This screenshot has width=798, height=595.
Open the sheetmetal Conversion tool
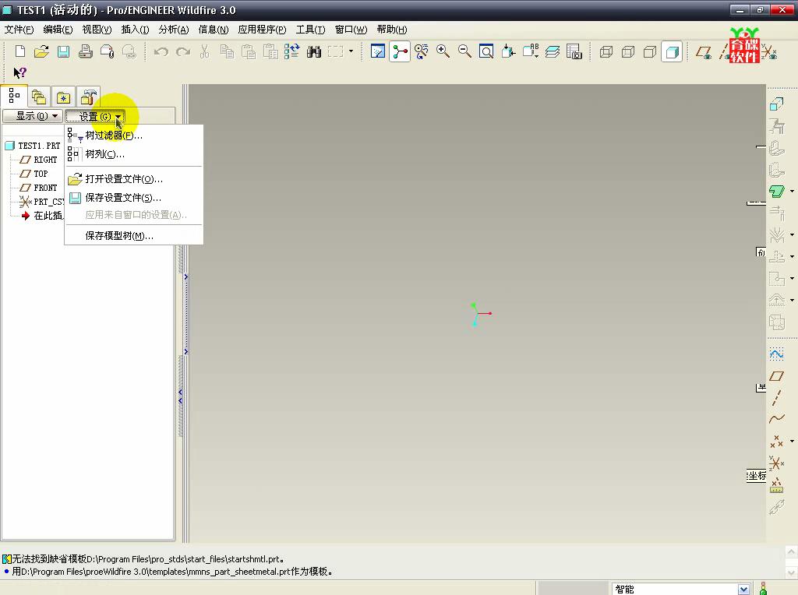click(776, 104)
